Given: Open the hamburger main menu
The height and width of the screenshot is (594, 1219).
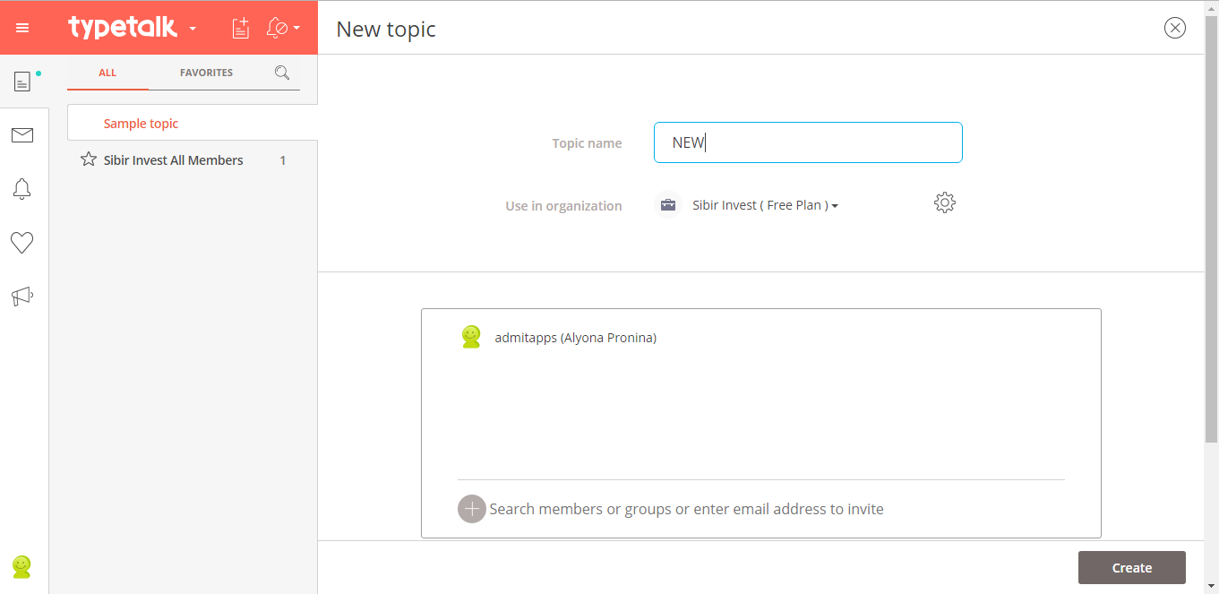Looking at the screenshot, I should click(x=22, y=28).
